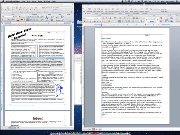The height and width of the screenshot is (135, 180).
Task: Click next style arrow in right window
Action: click(157, 20)
